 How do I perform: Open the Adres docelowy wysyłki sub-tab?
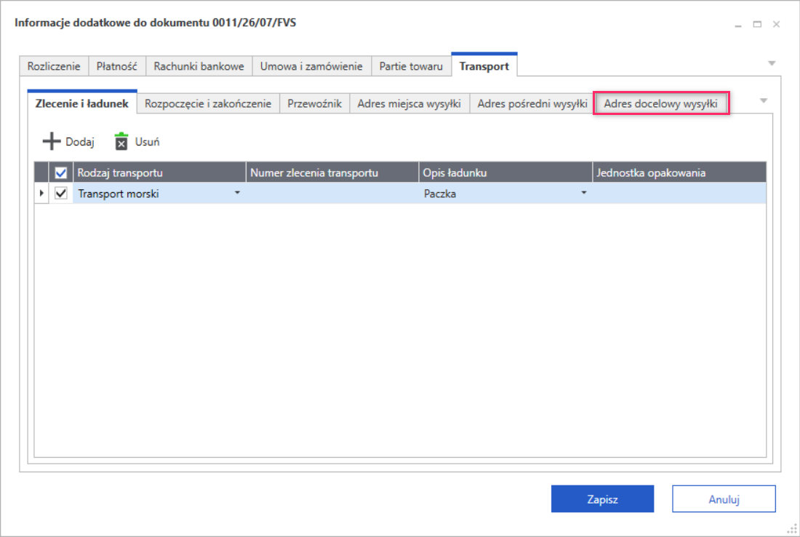click(x=660, y=103)
